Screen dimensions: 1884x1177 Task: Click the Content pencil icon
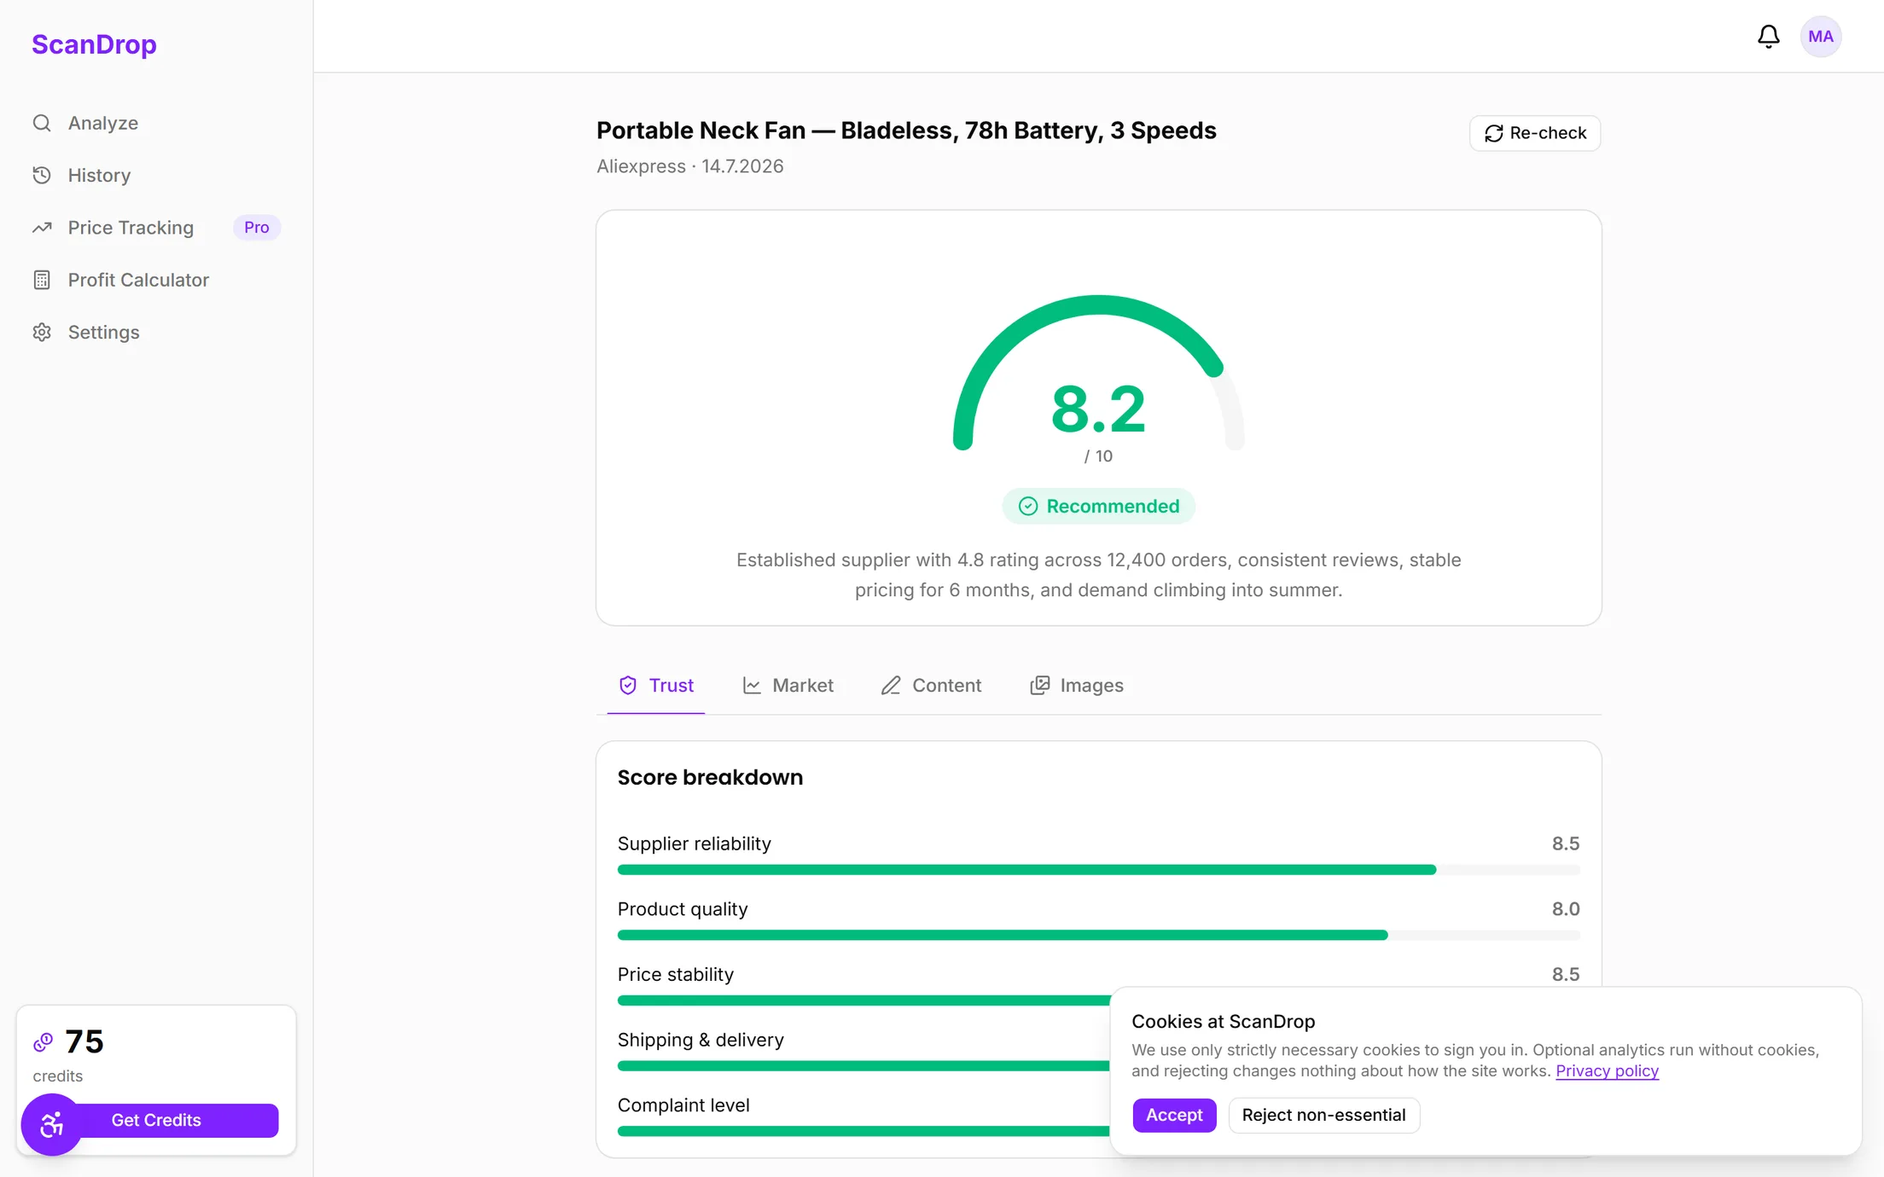coord(891,686)
